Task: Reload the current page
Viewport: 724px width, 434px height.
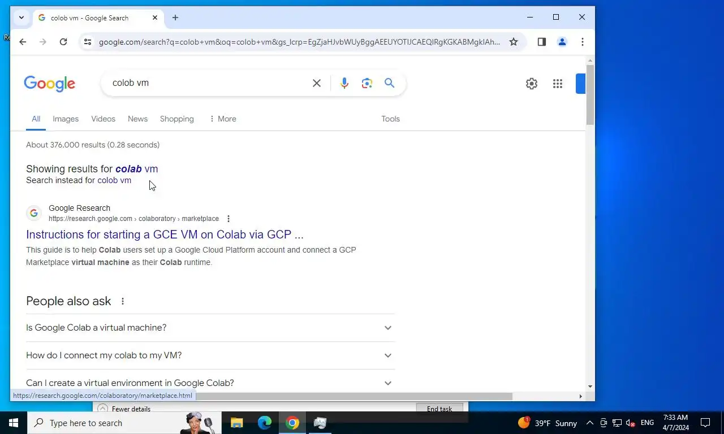Action: (x=63, y=42)
